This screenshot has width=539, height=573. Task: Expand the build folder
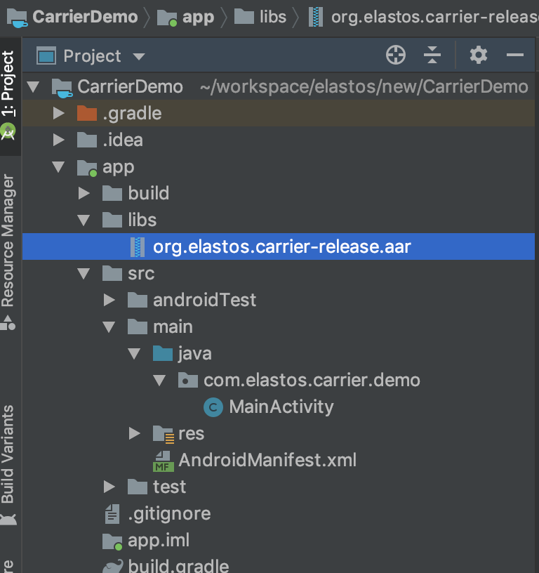pyautogui.click(x=84, y=193)
